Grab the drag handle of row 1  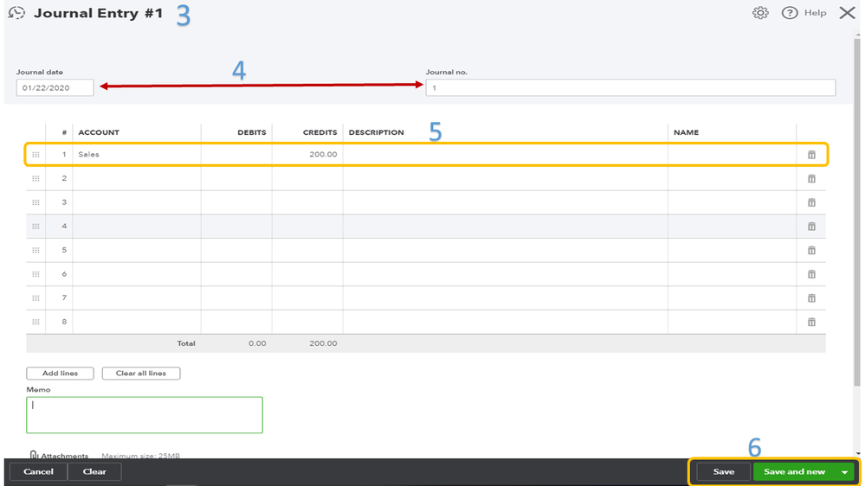pyautogui.click(x=36, y=155)
